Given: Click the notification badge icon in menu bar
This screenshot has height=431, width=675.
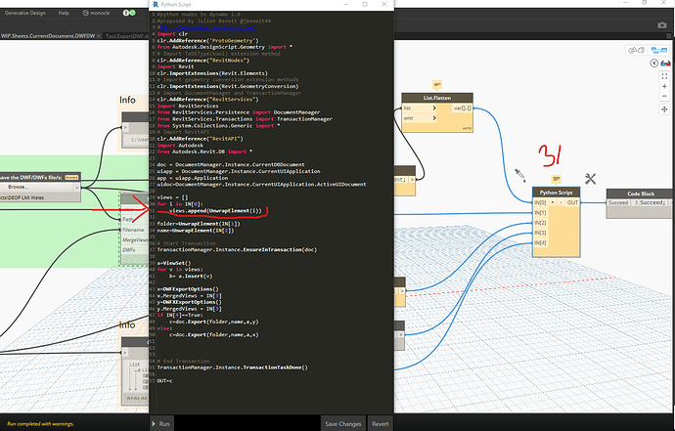Looking at the screenshot, I should (x=129, y=13).
